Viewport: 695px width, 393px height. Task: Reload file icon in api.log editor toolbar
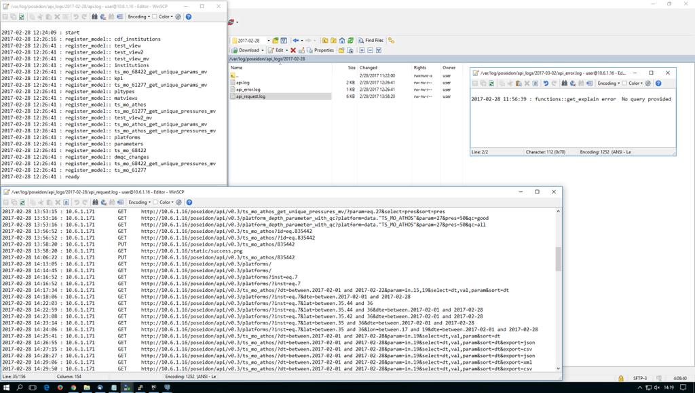(x=21, y=17)
